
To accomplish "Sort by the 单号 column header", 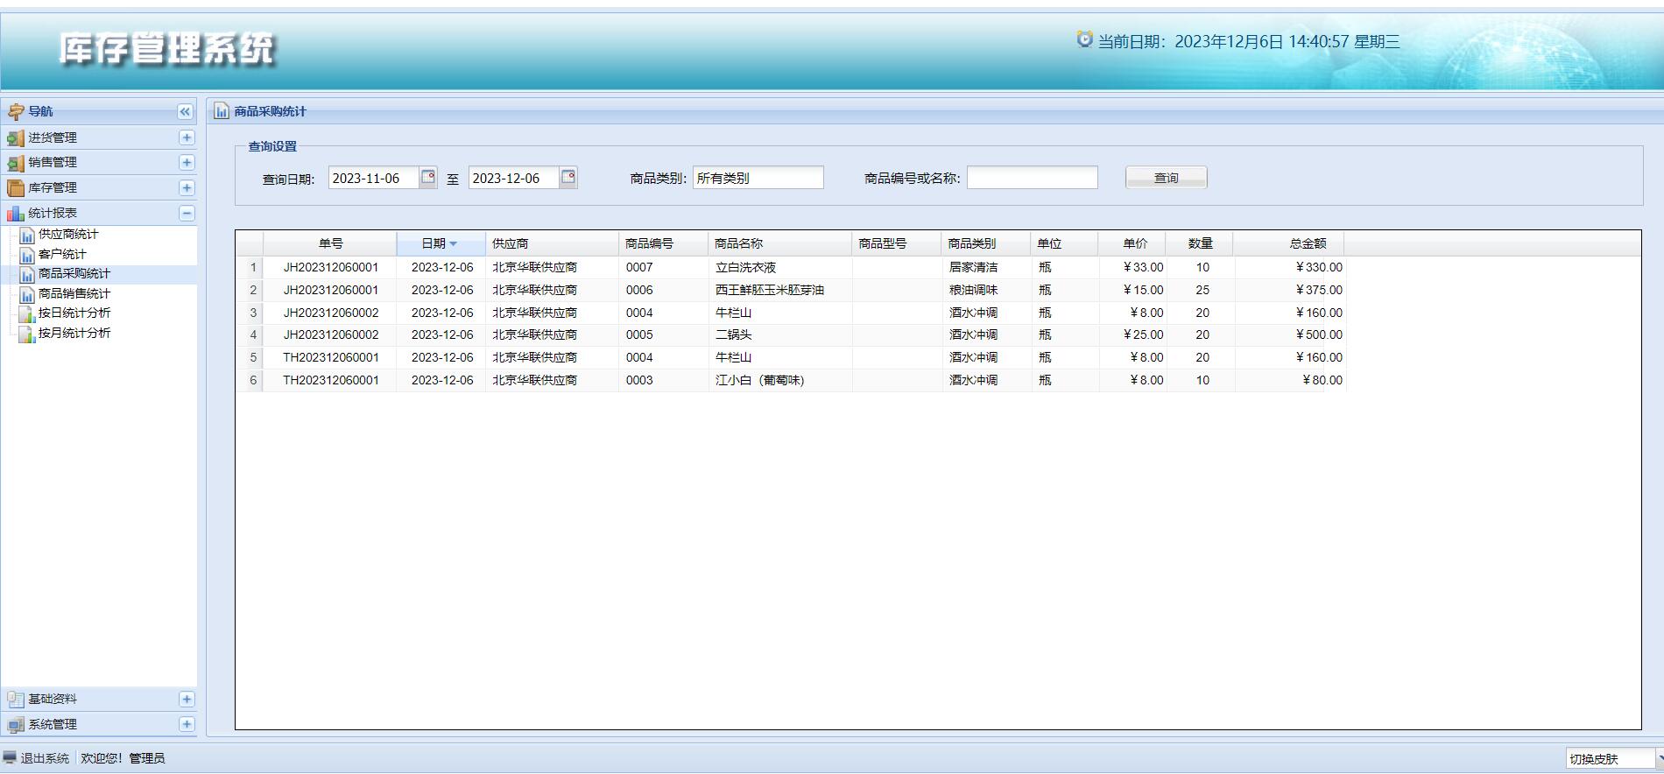I will coord(330,243).
